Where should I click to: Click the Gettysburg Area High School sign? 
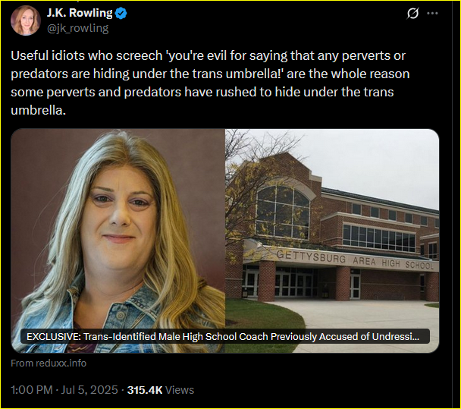point(355,260)
